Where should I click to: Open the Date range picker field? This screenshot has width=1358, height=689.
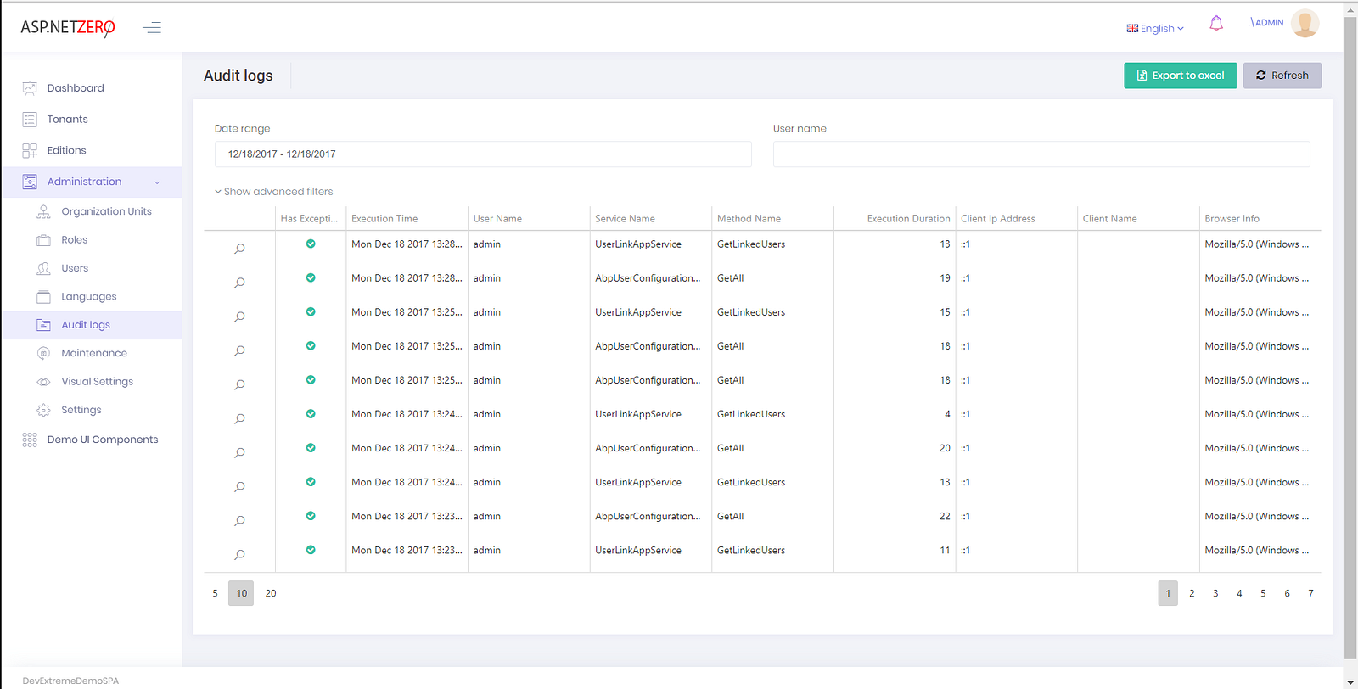483,154
